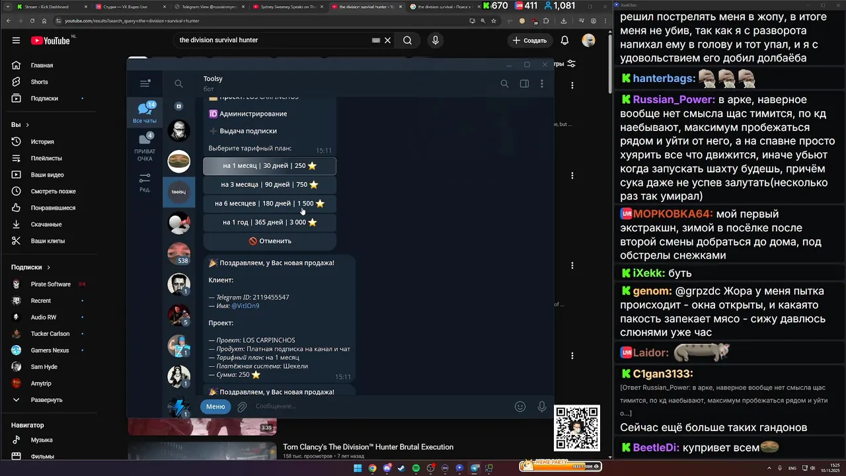Image resolution: width=846 pixels, height=476 pixels.
Task: Click the Toolsy chat title header
Action: point(213,79)
